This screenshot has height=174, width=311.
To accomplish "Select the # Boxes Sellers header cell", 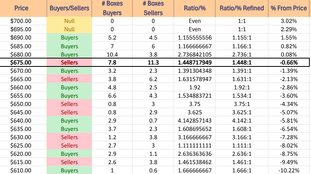I will [x=153, y=8].
